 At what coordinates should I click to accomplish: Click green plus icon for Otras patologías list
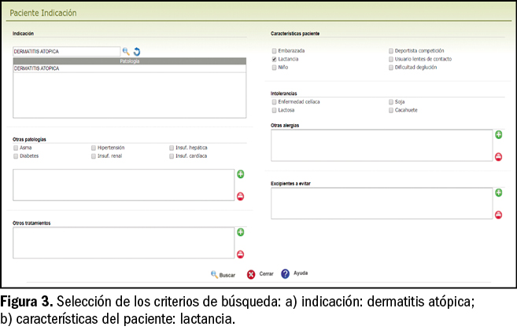(241, 174)
